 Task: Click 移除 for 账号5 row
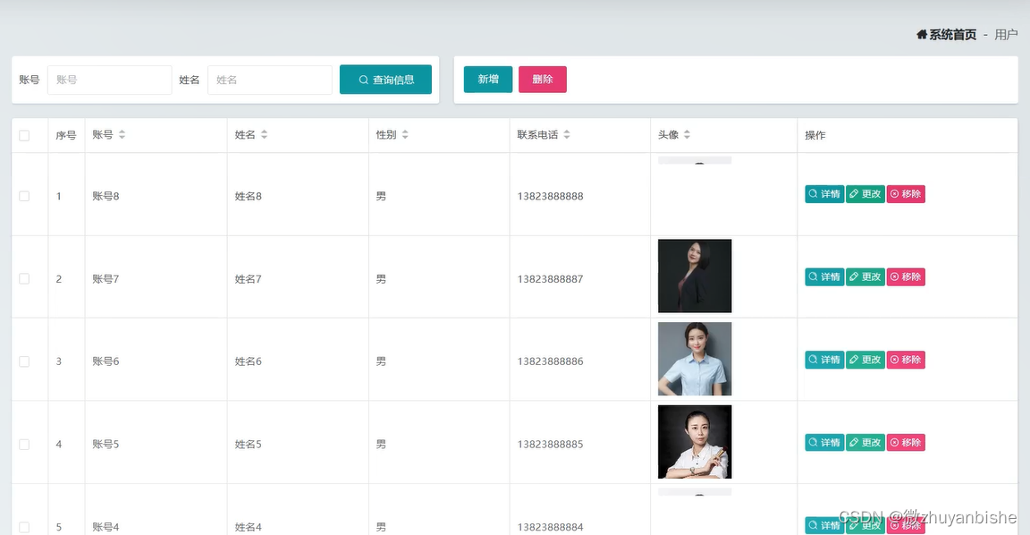point(906,442)
